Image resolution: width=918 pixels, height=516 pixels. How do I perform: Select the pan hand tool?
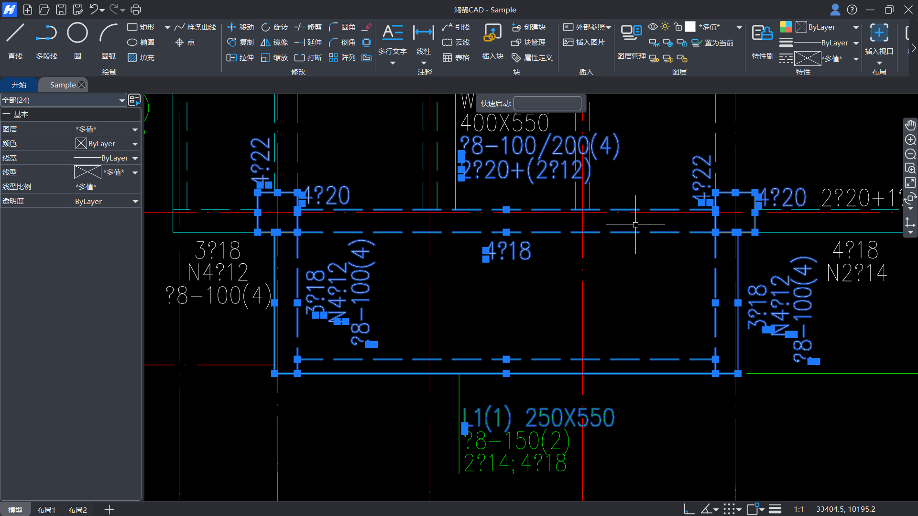click(x=910, y=125)
